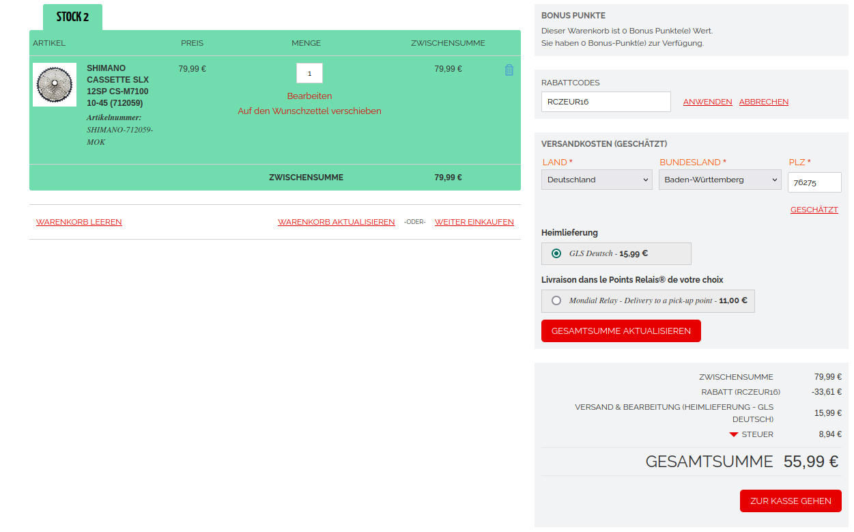Screen dimensions: 854x532
Task: Click Abbrechen to cancel discount code
Action: (x=763, y=102)
